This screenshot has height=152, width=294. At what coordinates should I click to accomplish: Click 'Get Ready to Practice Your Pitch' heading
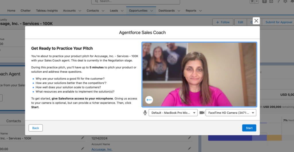[62, 48]
